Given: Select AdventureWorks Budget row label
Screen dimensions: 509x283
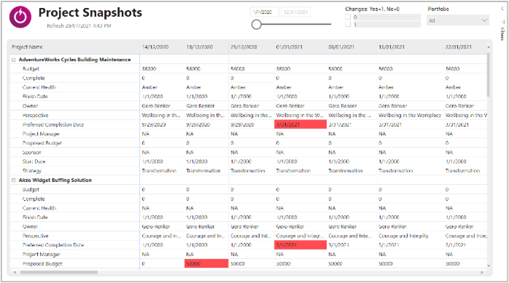Looking at the screenshot, I should tap(31, 68).
